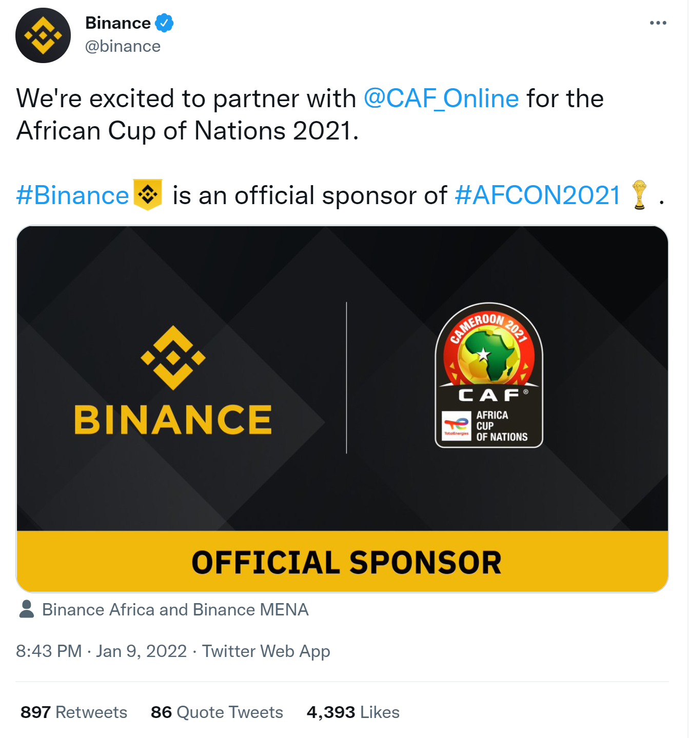View the 86 Quote Tweets
Viewport: 689px width, 738px height.
click(216, 712)
